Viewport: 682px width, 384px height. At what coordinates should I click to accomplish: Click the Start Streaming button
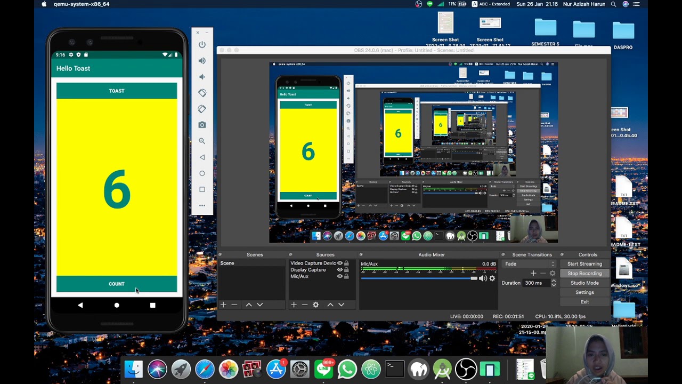584,264
